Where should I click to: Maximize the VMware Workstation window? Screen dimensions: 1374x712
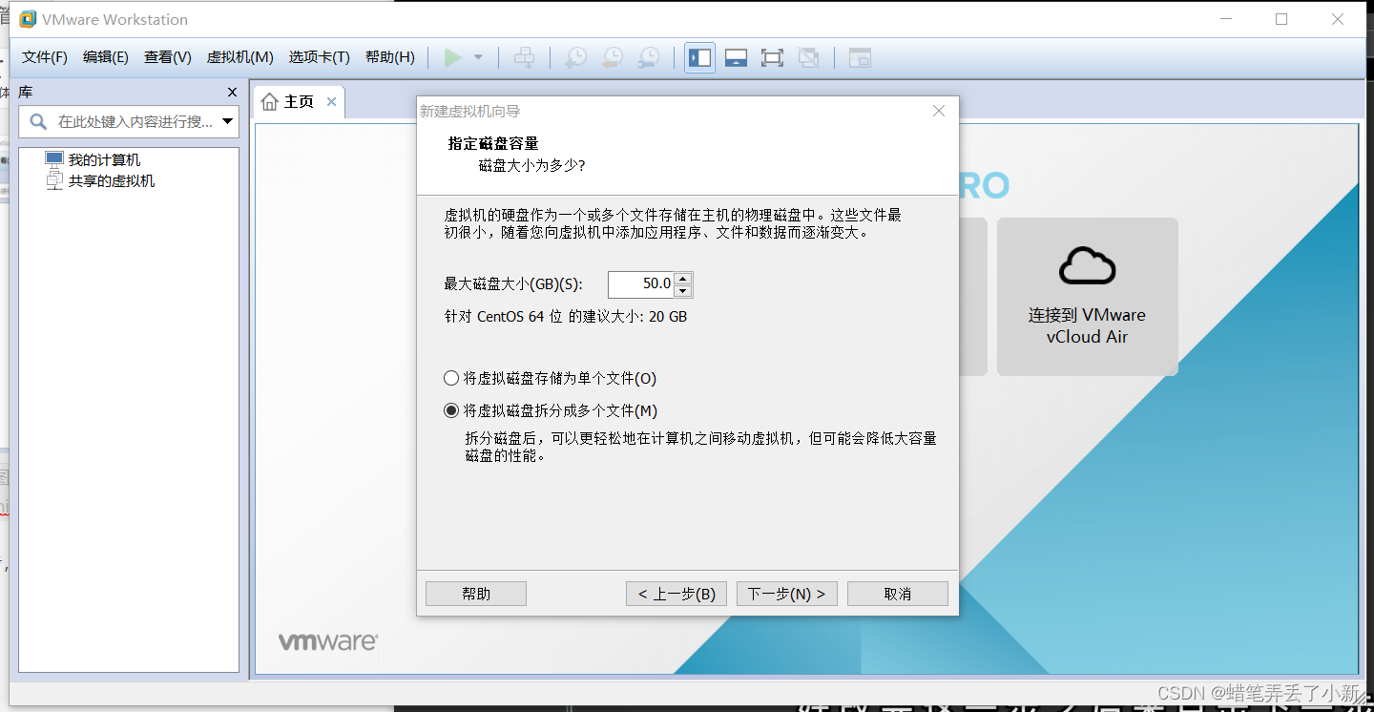1281,19
